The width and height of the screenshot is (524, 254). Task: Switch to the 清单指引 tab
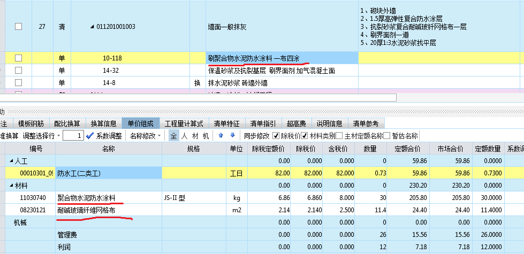[x=263, y=124]
